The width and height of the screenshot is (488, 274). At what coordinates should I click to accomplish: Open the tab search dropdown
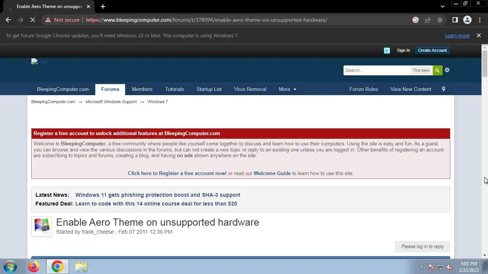click(442, 6)
